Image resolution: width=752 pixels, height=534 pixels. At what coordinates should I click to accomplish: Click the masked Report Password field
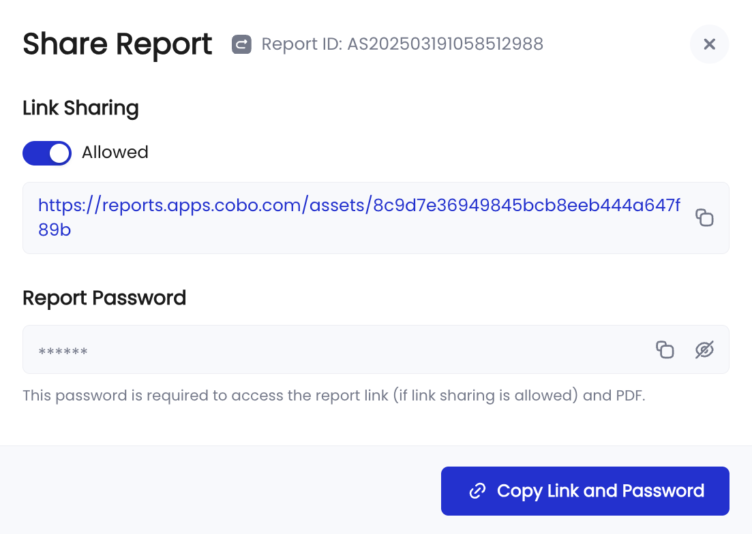pos(376,349)
